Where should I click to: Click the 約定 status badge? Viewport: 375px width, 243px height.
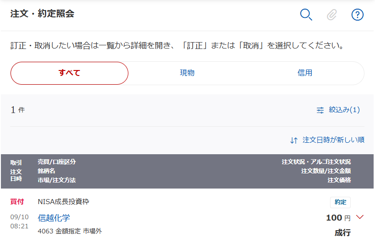tap(340, 202)
